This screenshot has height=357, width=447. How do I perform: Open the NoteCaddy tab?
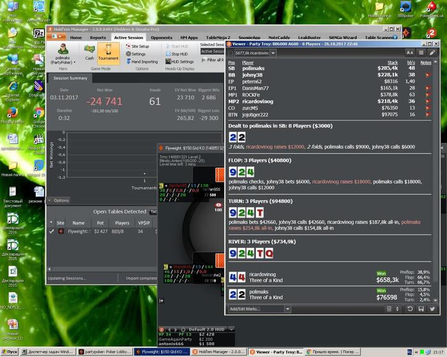[279, 38]
